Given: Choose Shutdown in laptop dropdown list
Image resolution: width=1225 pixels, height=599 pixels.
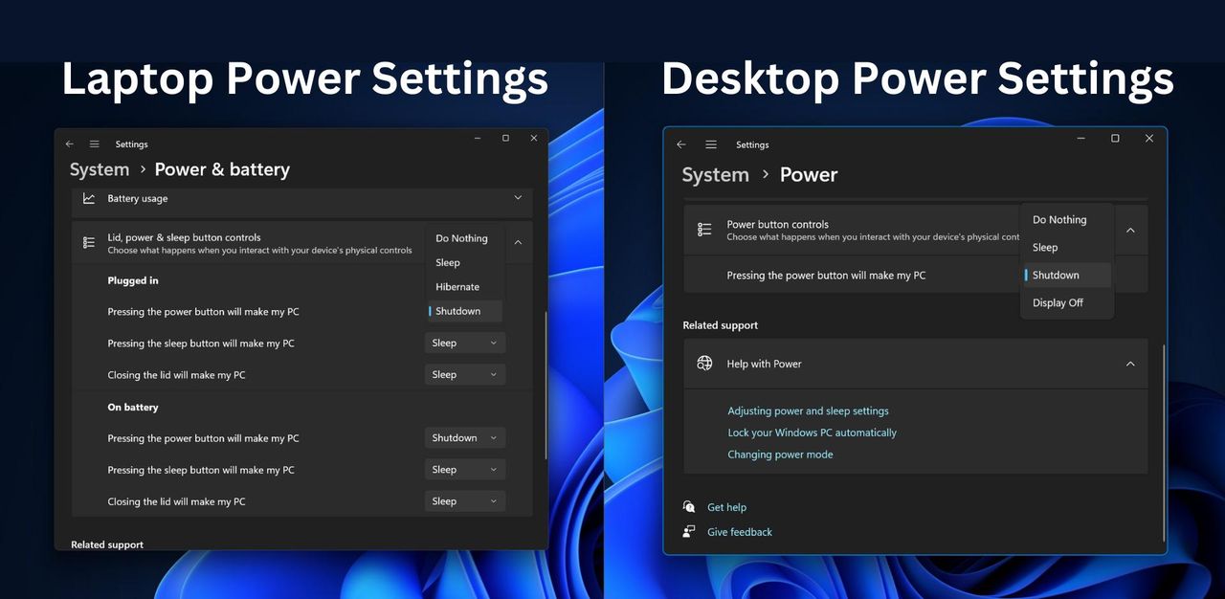Looking at the screenshot, I should pyautogui.click(x=464, y=311).
